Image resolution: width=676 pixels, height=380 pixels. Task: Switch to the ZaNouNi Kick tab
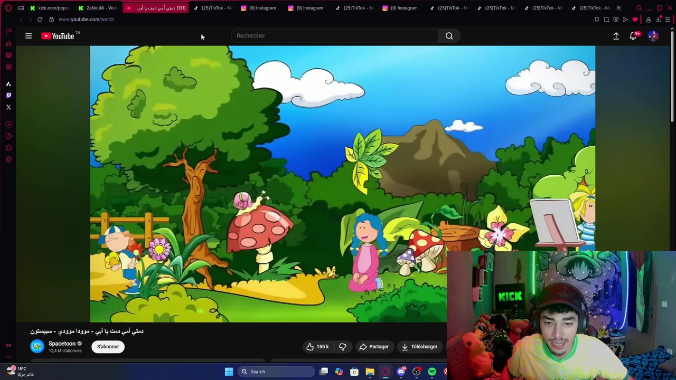click(x=98, y=8)
